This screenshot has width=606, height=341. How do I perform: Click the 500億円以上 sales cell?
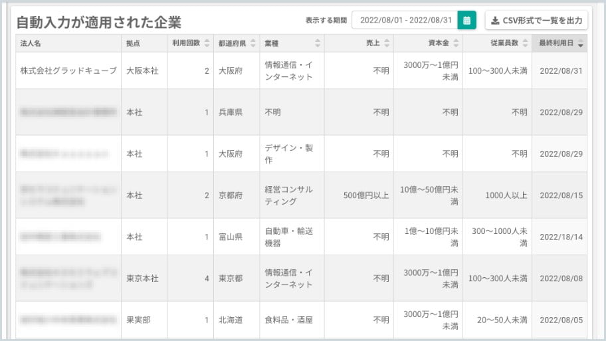(366, 195)
